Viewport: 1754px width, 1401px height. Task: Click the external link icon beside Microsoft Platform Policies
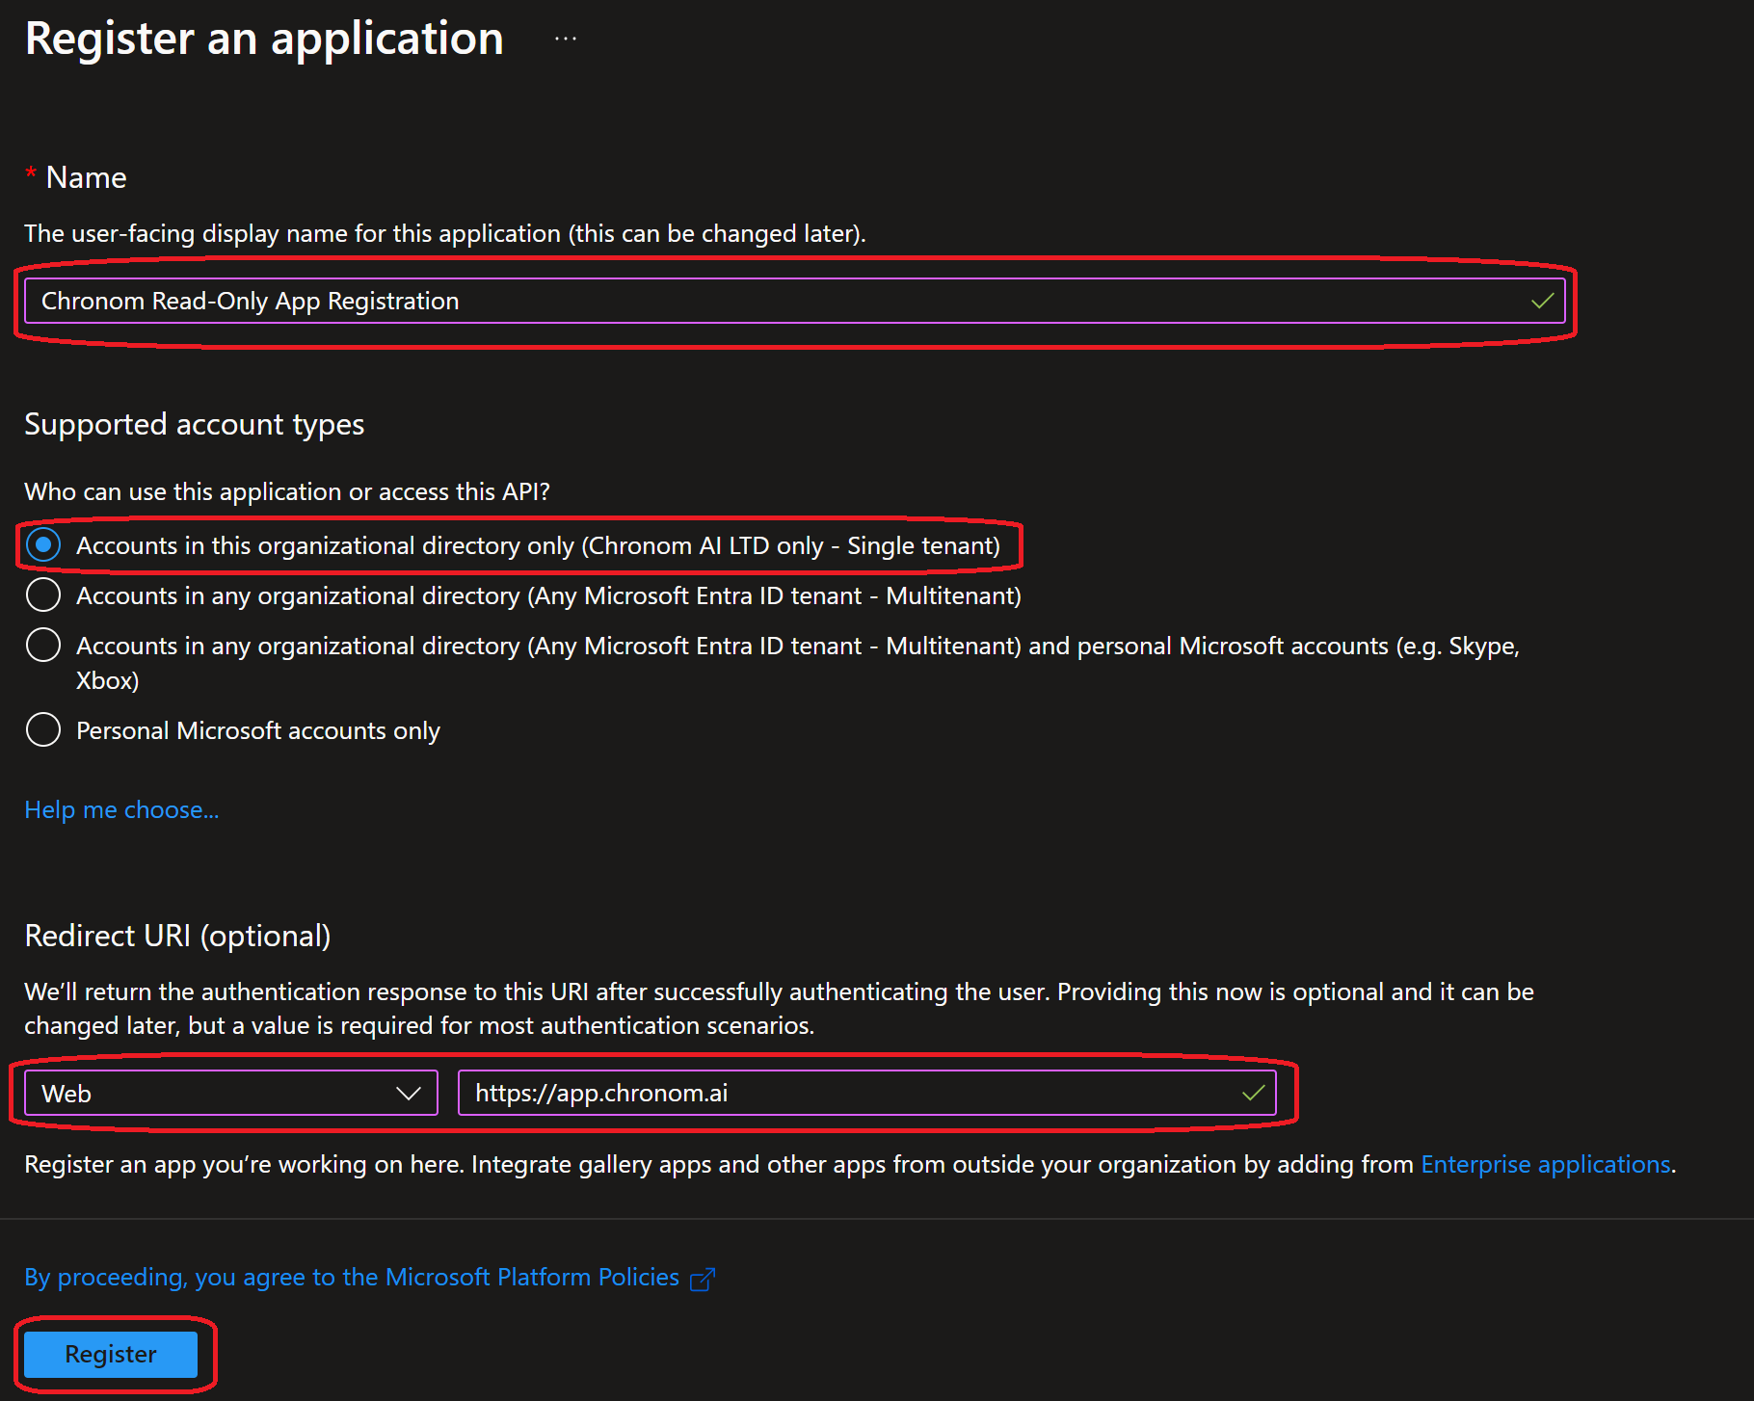703,1278
